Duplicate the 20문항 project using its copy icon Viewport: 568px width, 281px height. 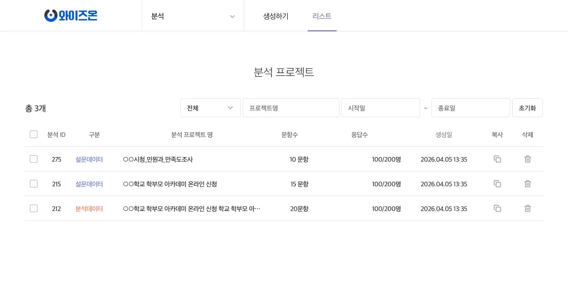coord(497,208)
